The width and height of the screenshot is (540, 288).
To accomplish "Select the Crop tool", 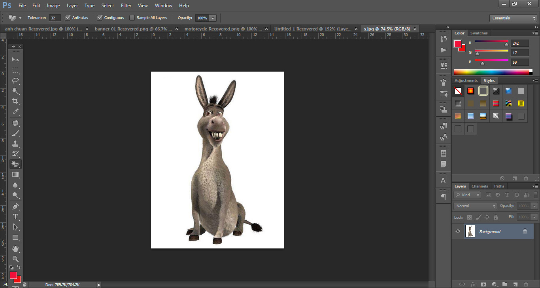I will coord(15,102).
